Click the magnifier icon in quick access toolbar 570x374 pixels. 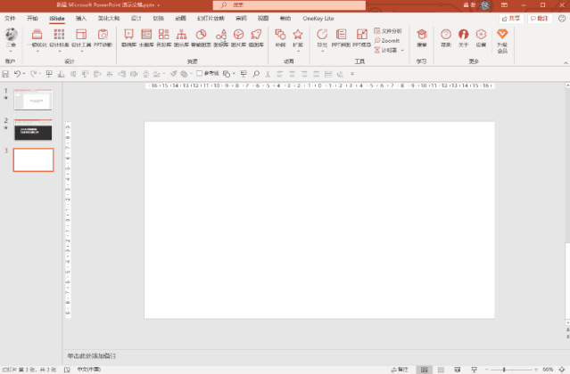(256, 74)
